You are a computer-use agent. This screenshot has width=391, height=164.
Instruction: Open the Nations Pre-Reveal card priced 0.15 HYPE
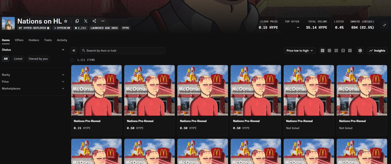click(x=96, y=100)
